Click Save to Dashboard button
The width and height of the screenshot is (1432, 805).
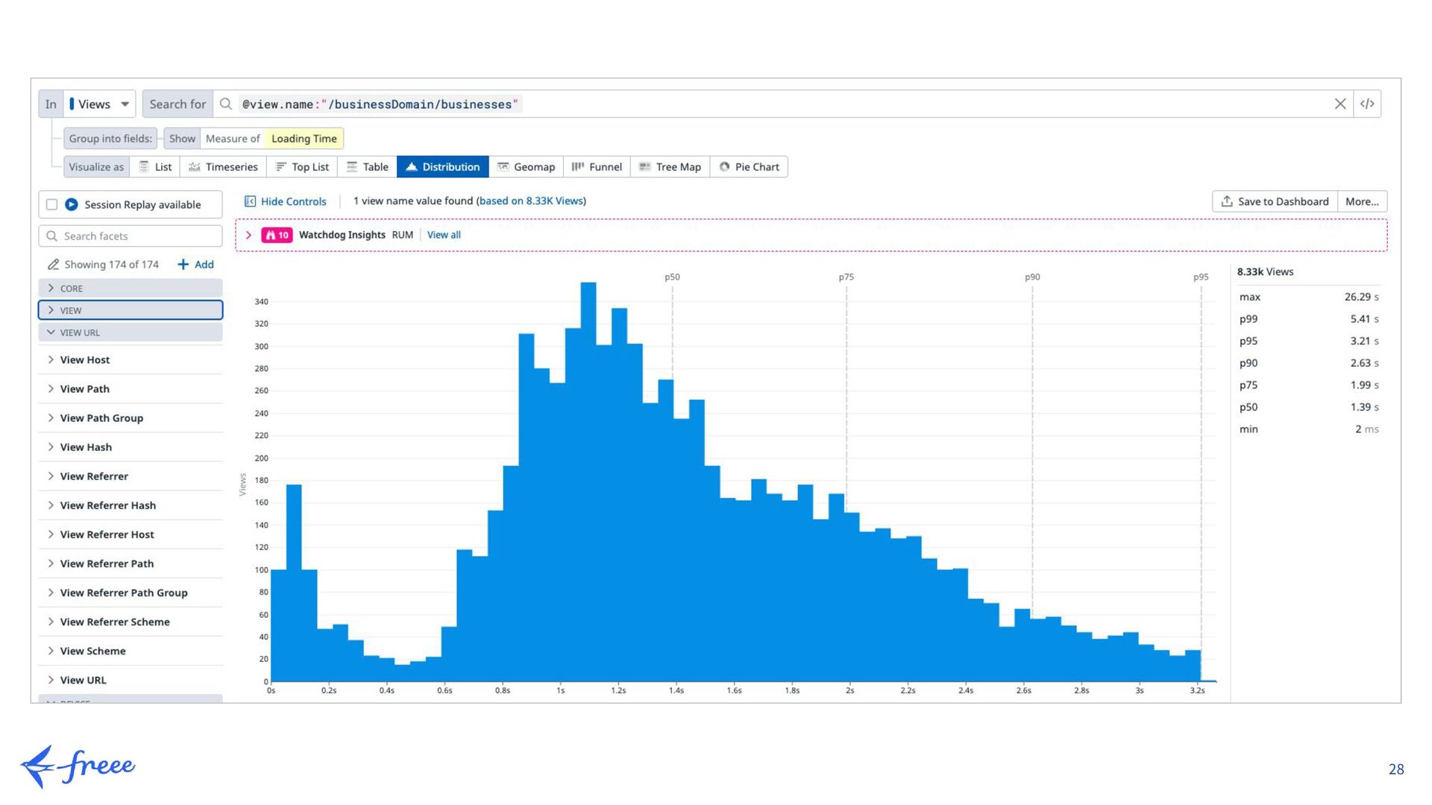(1275, 201)
